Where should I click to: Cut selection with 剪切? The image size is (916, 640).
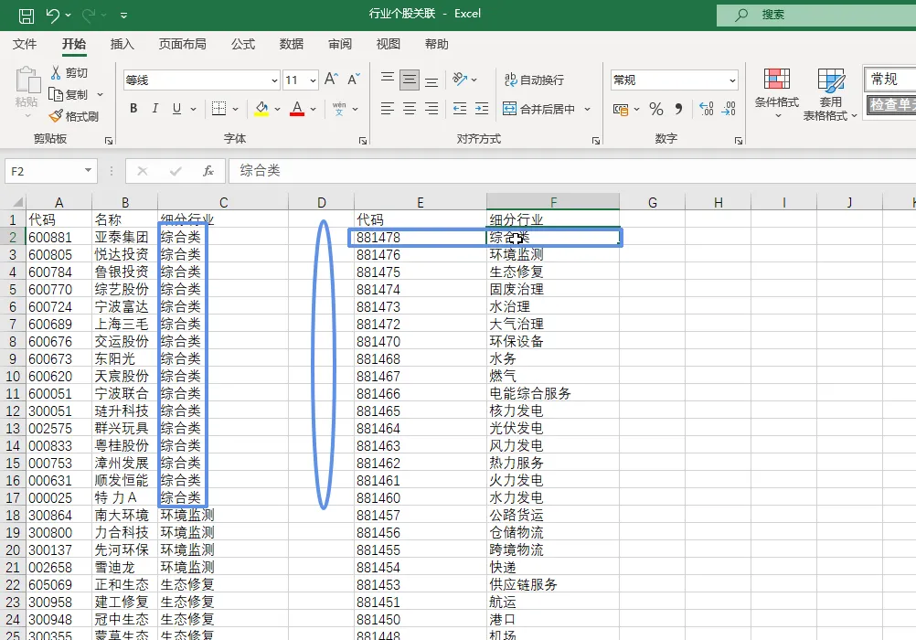pos(69,72)
